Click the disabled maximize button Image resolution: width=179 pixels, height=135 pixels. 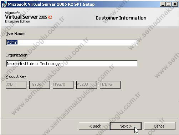[168, 4]
